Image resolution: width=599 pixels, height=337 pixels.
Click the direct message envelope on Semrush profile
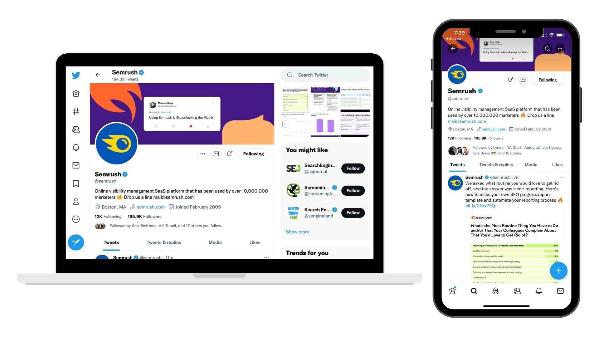216,154
